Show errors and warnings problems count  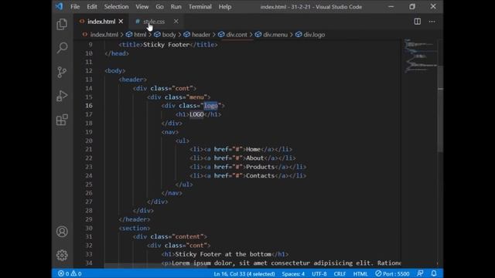pos(70,273)
